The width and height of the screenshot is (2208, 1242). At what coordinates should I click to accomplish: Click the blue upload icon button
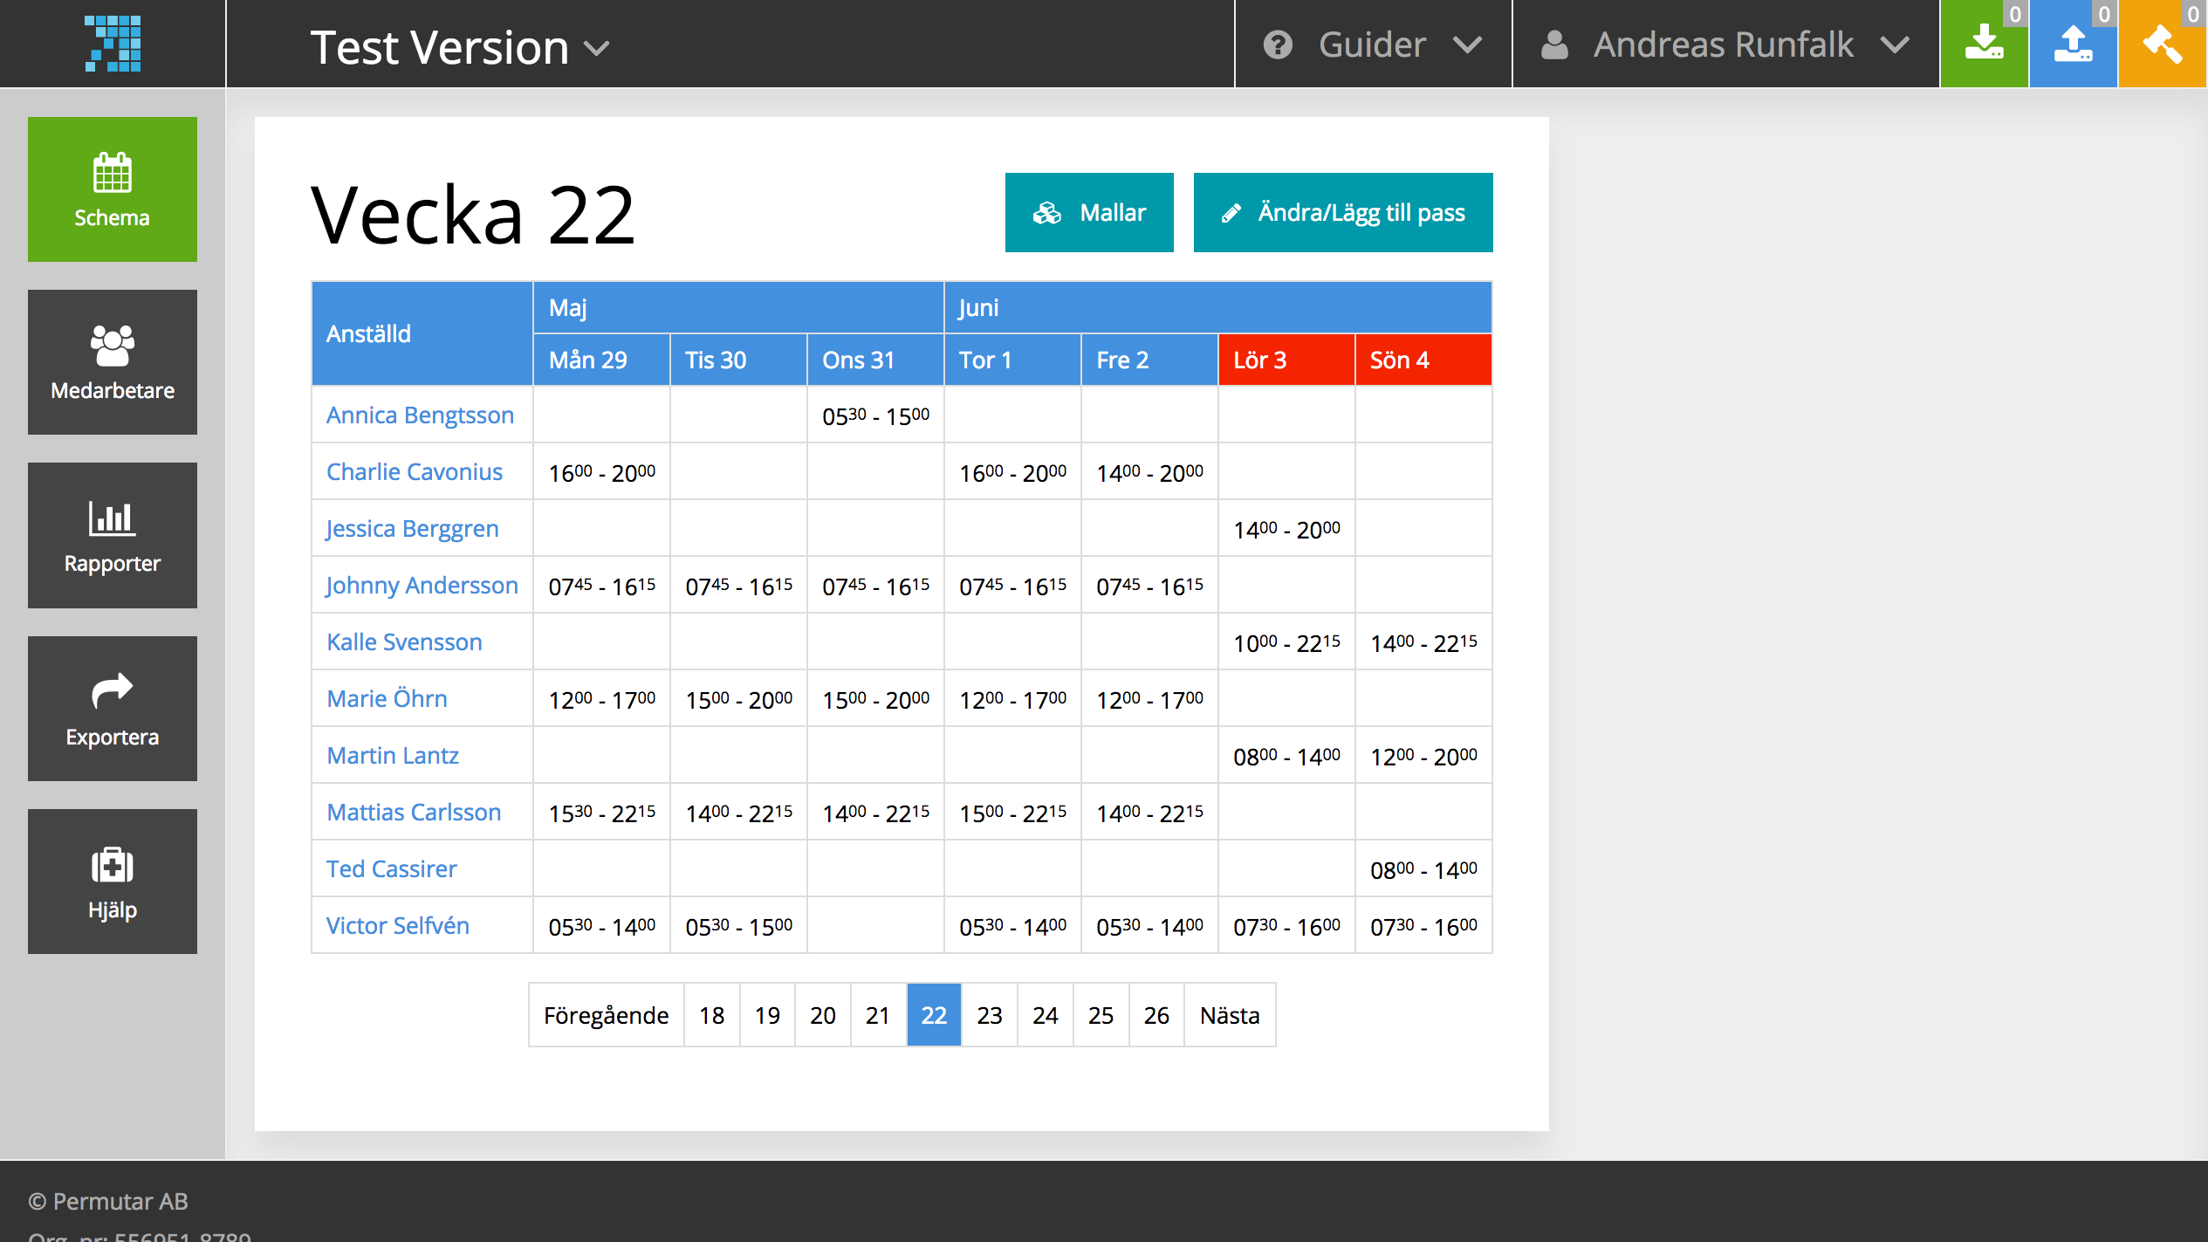[x=2074, y=44]
